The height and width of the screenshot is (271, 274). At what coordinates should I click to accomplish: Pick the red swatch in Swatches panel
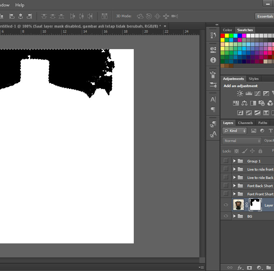tap(223, 36)
